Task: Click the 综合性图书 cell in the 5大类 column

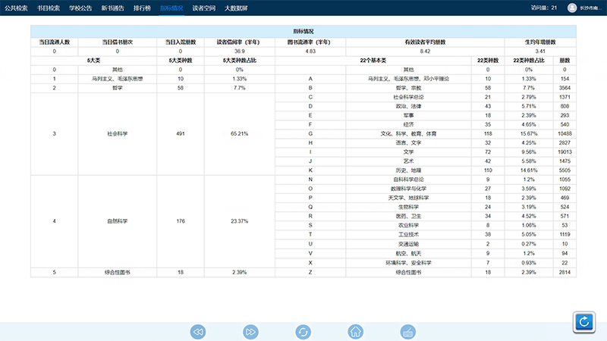Action: [117, 271]
